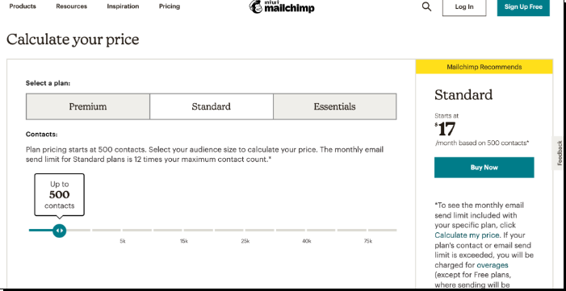The width and height of the screenshot is (566, 291).
Task: Click the Log In button
Action: (464, 6)
